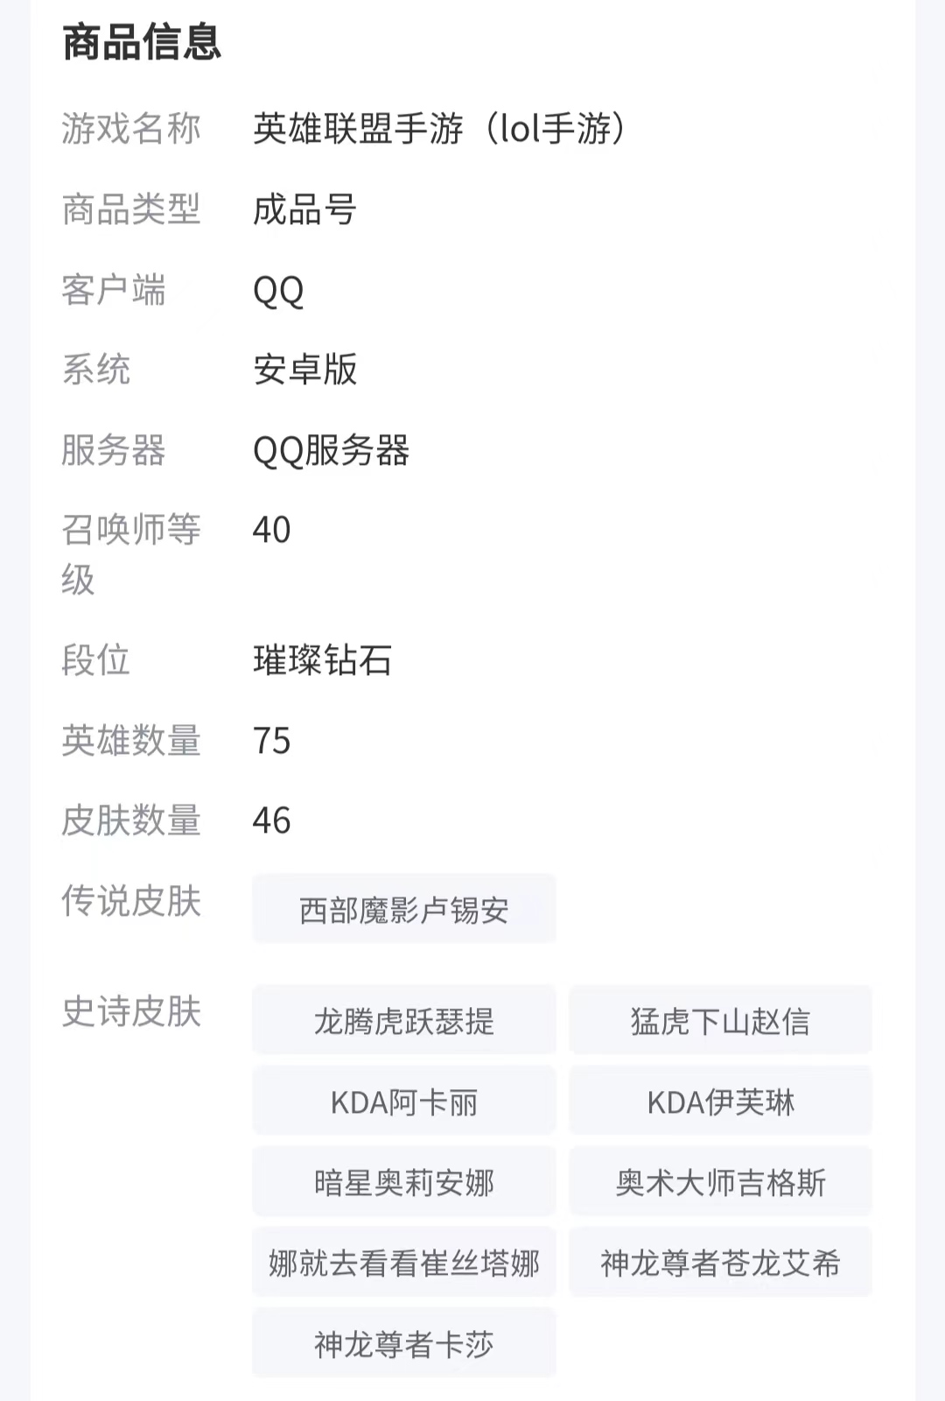This screenshot has height=1401, width=945.
Task: Click the 成品号 product type value
Action: tap(304, 210)
